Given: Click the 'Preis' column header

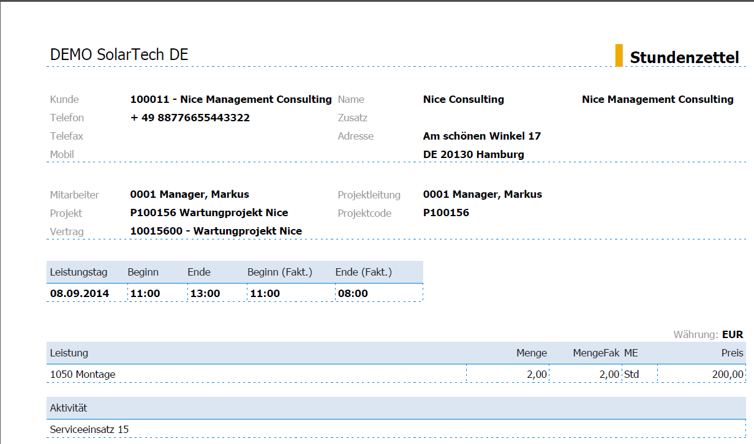Looking at the screenshot, I should 733,353.
